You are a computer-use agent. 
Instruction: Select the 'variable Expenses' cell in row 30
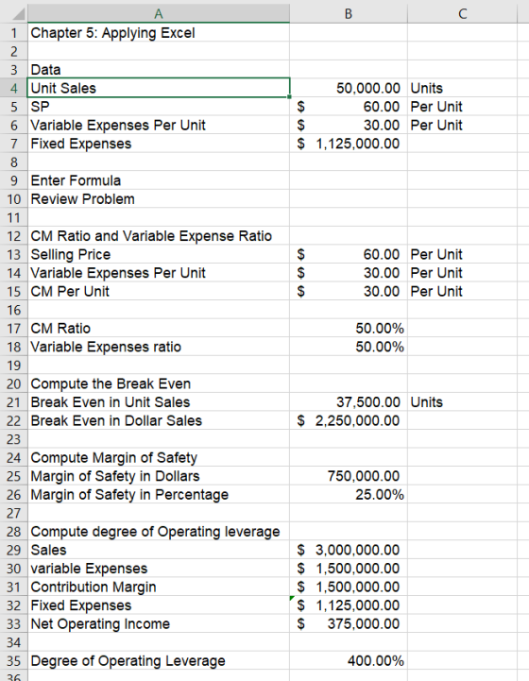tap(159, 568)
